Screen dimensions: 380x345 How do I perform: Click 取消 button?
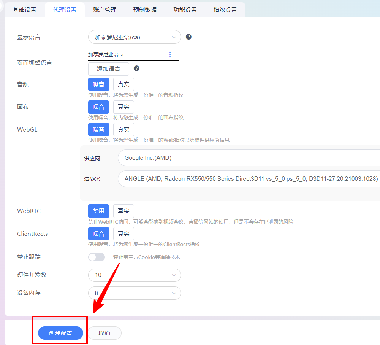[x=104, y=333]
